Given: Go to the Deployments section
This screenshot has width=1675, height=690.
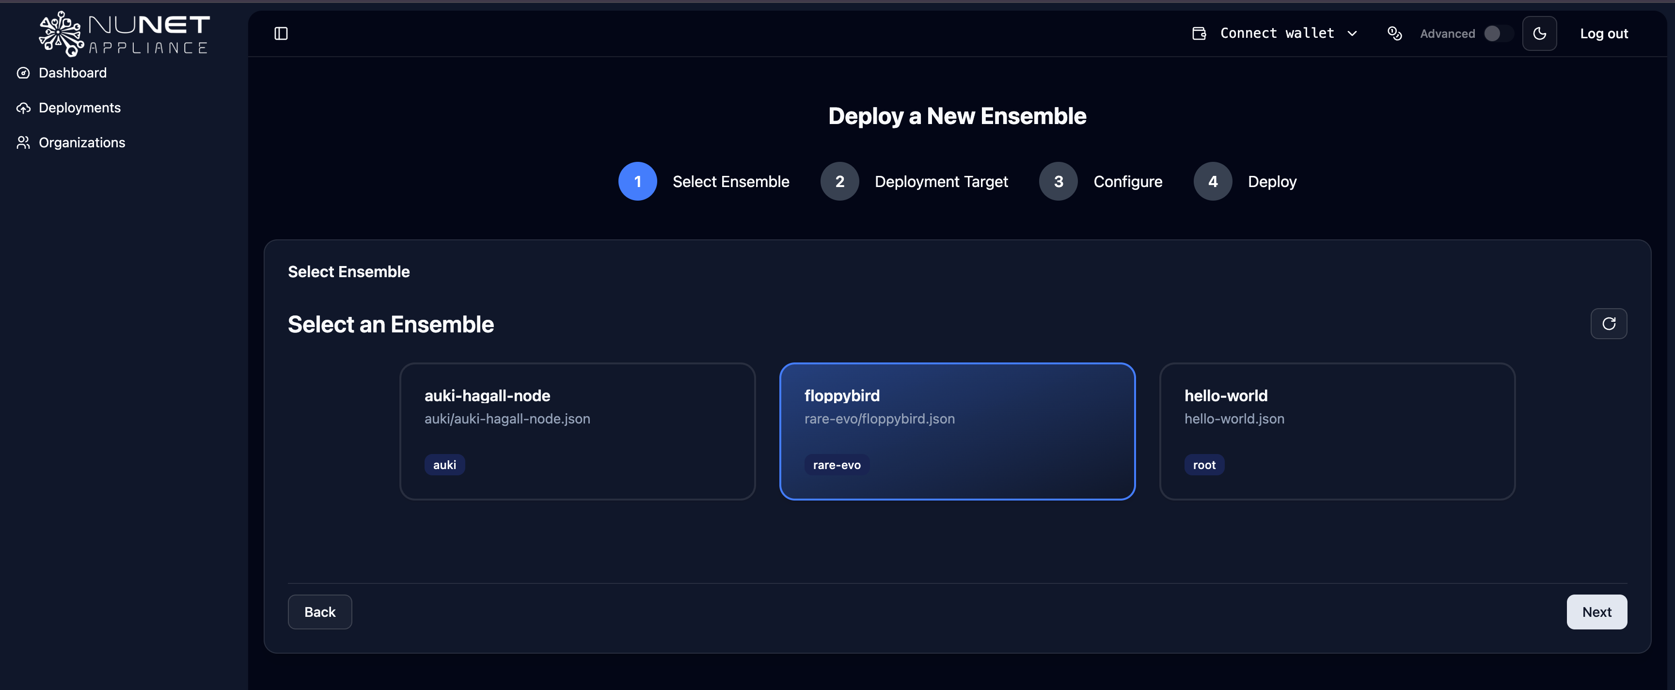Looking at the screenshot, I should point(79,107).
